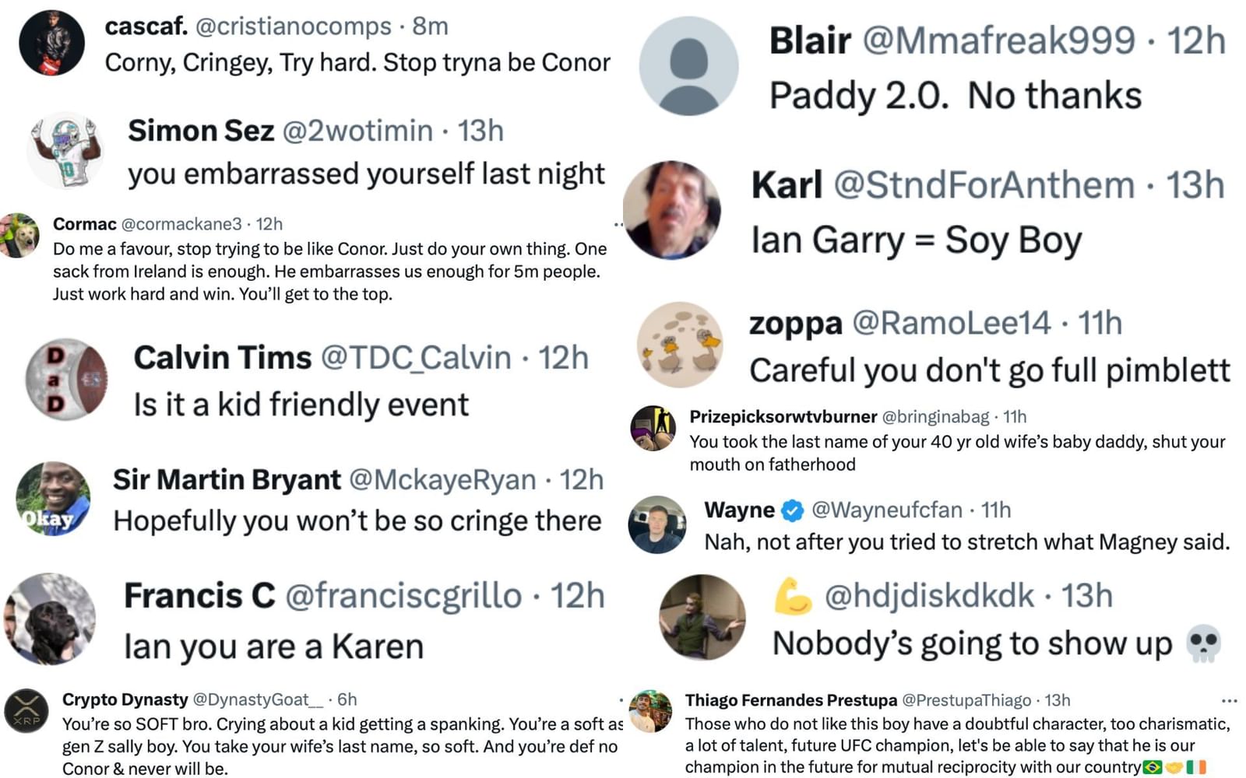The height and width of the screenshot is (778, 1246).
Task: Click Wayne's profile picture
Action: [x=656, y=524]
